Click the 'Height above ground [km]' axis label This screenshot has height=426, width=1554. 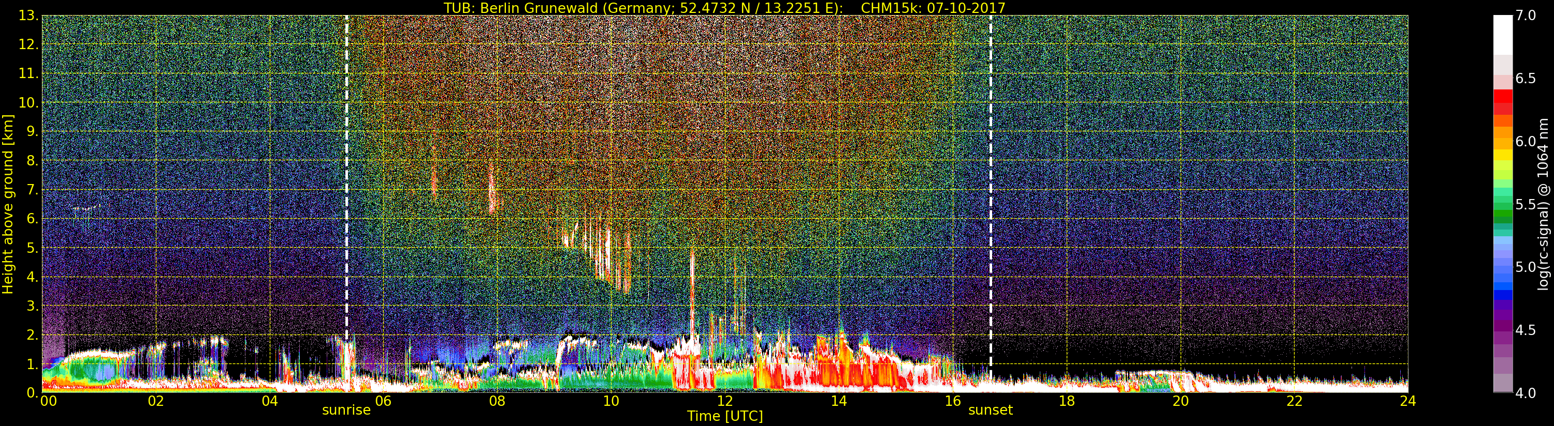click(8, 204)
